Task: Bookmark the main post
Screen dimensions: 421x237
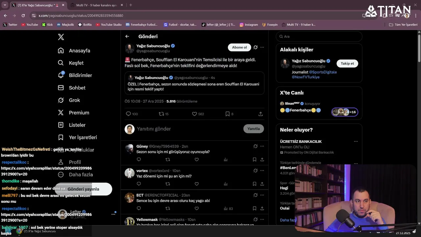Action: point(229,114)
